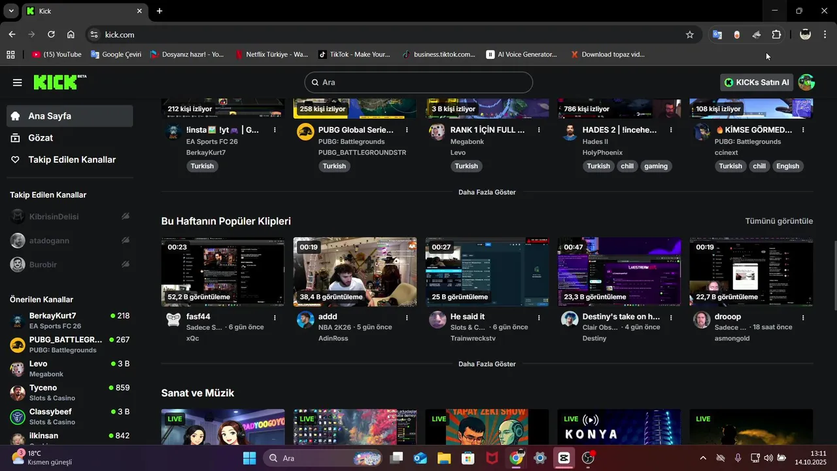Open three-dot menu for fasf44 clip
The image size is (837, 471).
[x=275, y=317]
